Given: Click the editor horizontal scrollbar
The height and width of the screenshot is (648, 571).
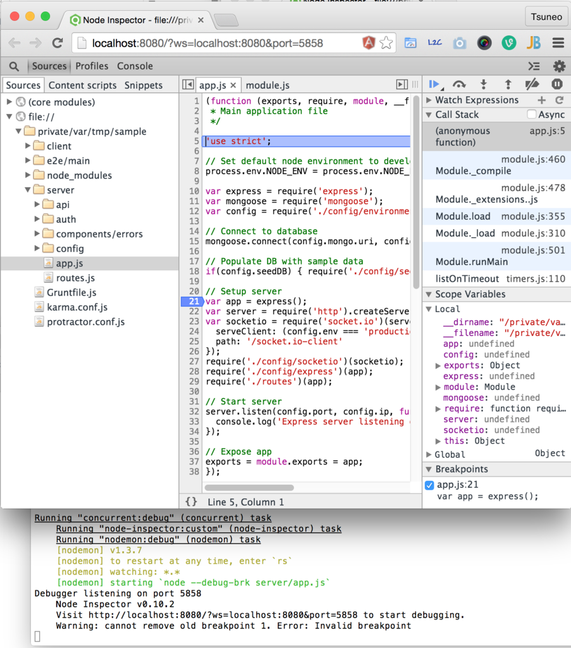Looking at the screenshot, I should click(249, 488).
